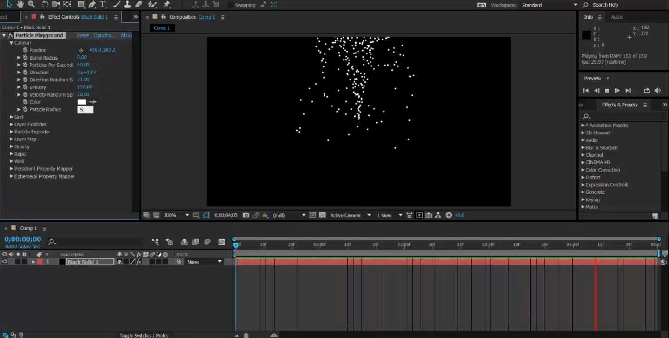Toggle effect switch on Black Solid 1
Image resolution: width=669 pixels, height=338 pixels.
[x=139, y=262]
